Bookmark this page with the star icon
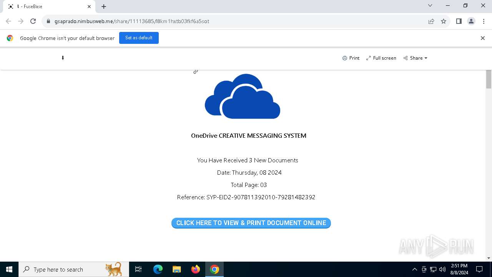 tap(444, 21)
